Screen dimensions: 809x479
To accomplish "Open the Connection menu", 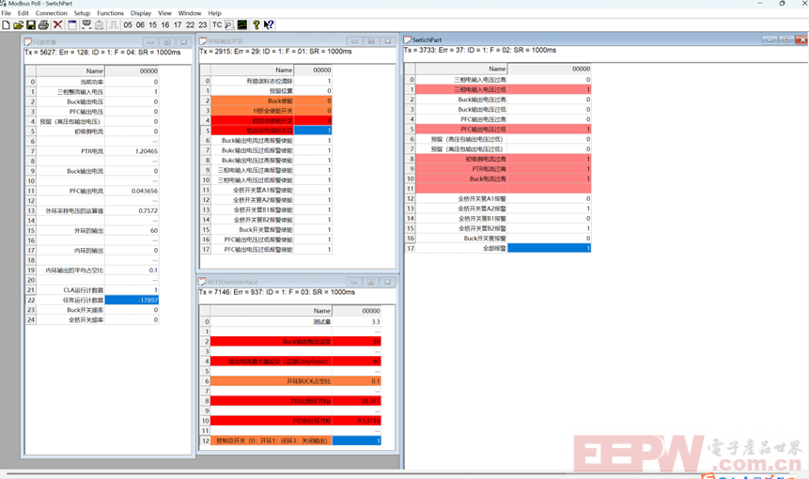I will click(51, 13).
